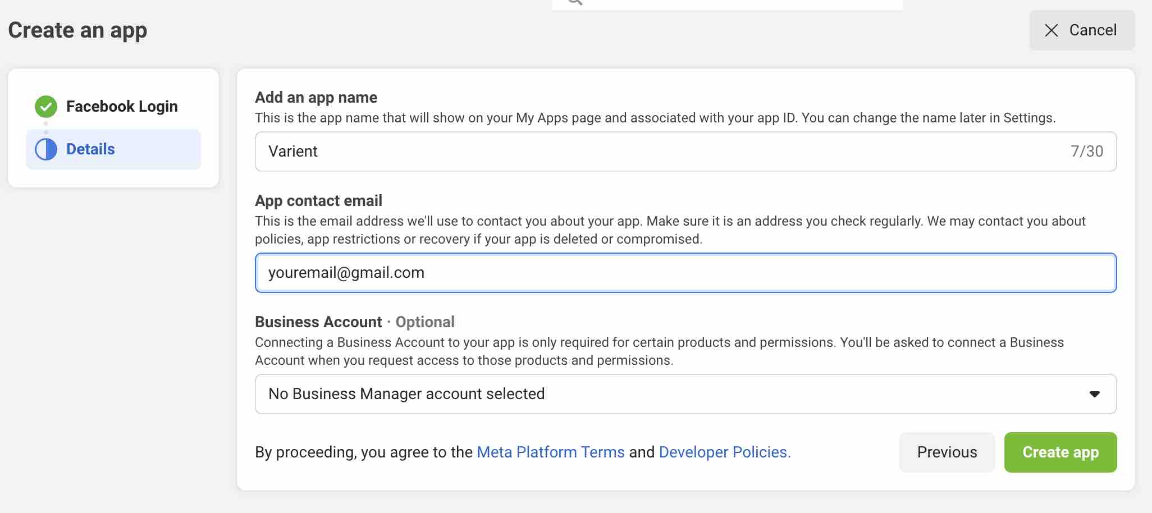Click the Business Account dropdown caret arrow
1152x513 pixels.
(x=1094, y=394)
